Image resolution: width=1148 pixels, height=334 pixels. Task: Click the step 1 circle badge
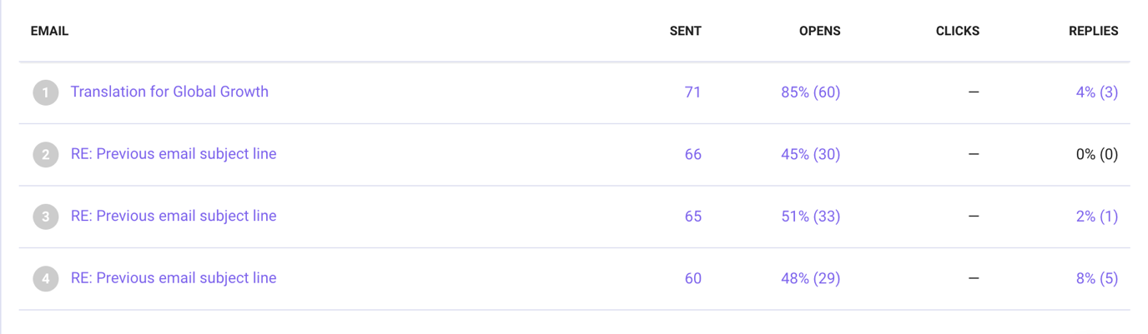(46, 92)
